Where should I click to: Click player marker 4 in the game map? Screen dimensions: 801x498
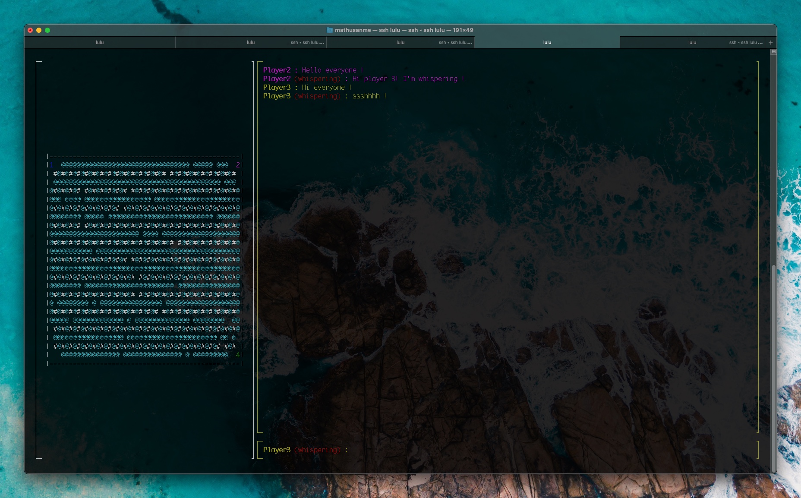[238, 355]
